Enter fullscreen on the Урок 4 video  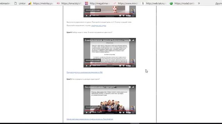[x=133, y=66]
